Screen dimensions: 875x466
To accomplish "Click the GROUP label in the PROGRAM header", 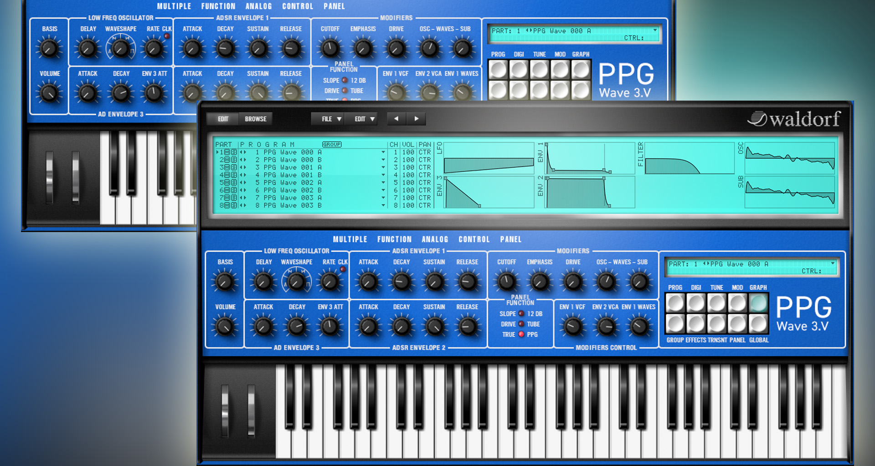I will pyautogui.click(x=332, y=144).
